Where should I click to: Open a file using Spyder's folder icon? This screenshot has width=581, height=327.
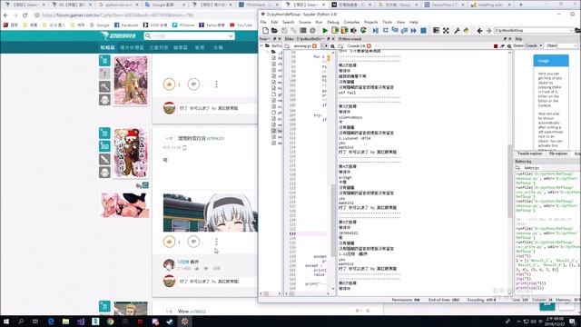274,31
